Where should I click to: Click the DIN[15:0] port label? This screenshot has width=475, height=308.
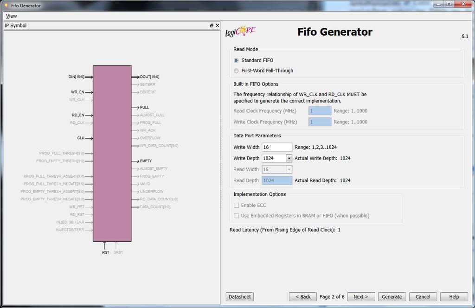[77, 77]
